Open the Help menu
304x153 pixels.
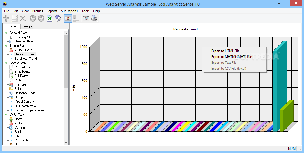pos(96,11)
